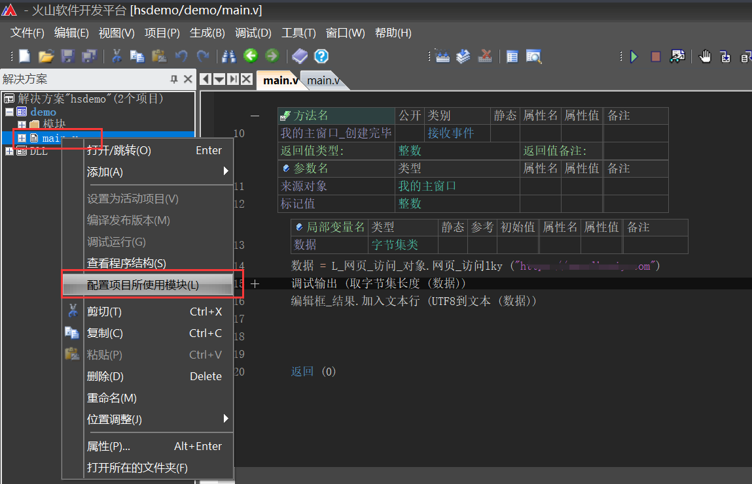Open the 视图(V) menu
This screenshot has height=484, width=752.
tap(116, 33)
